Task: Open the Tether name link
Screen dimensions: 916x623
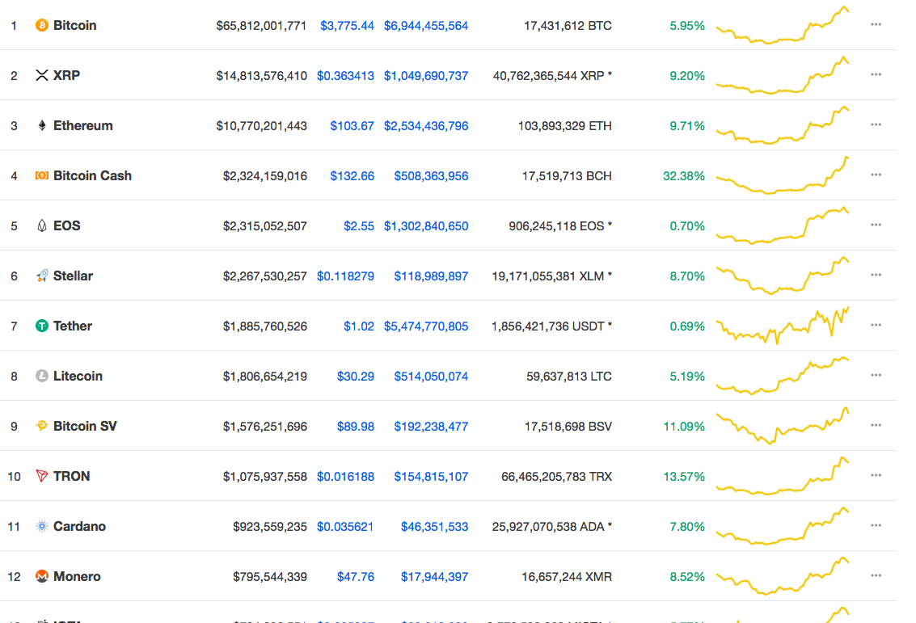Action: [73, 326]
